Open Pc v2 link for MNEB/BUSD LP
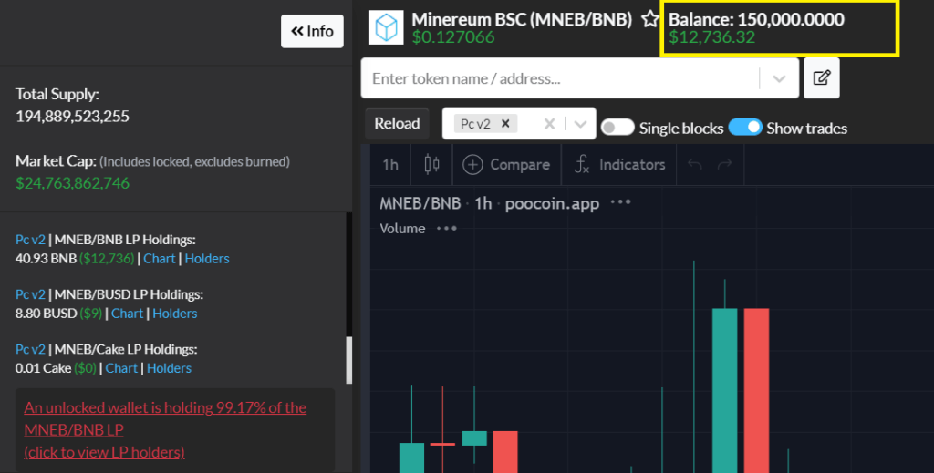Viewport: 934px width, 473px height. click(30, 294)
